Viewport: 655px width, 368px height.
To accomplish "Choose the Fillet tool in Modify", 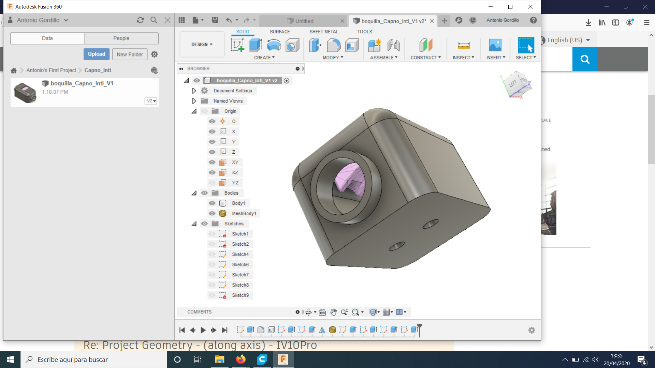I will (x=333, y=45).
